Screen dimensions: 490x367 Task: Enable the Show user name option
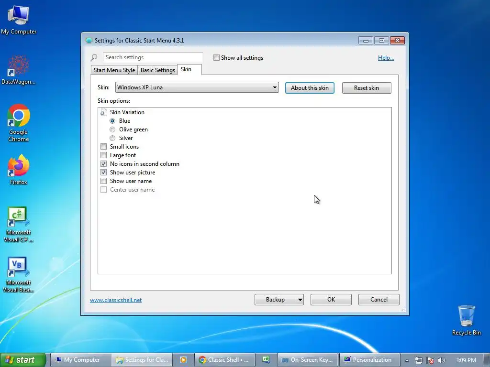(103, 181)
